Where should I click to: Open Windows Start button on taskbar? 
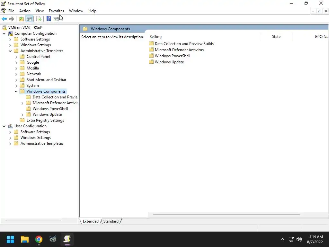(x=10, y=239)
